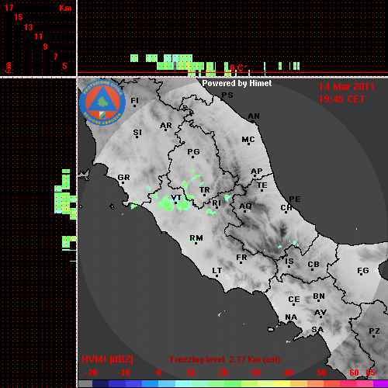The width and height of the screenshot is (388, 388).
Task: Click the CE city label
Action: point(294,300)
